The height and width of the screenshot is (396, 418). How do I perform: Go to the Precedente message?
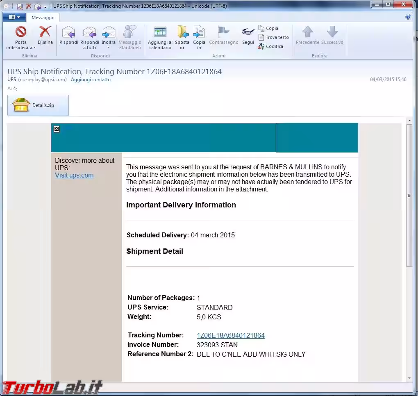point(307,35)
